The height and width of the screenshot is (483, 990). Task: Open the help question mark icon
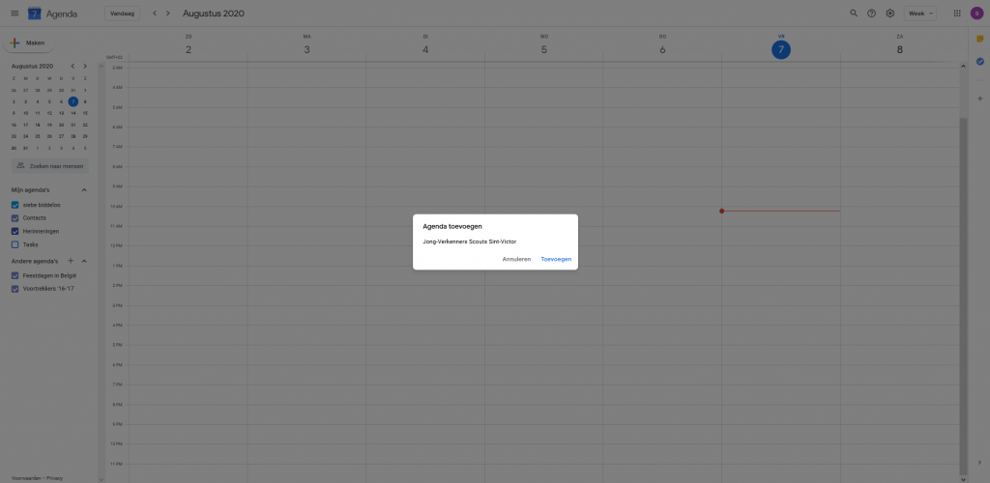pyautogui.click(x=871, y=14)
